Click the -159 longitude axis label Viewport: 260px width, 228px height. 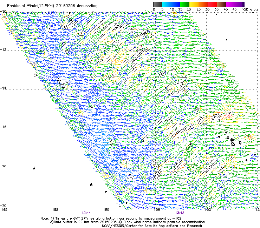pos(105,210)
